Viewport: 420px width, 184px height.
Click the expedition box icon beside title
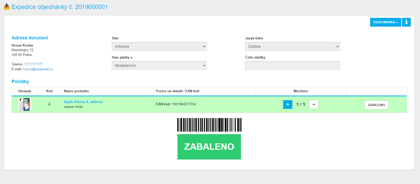(7, 7)
